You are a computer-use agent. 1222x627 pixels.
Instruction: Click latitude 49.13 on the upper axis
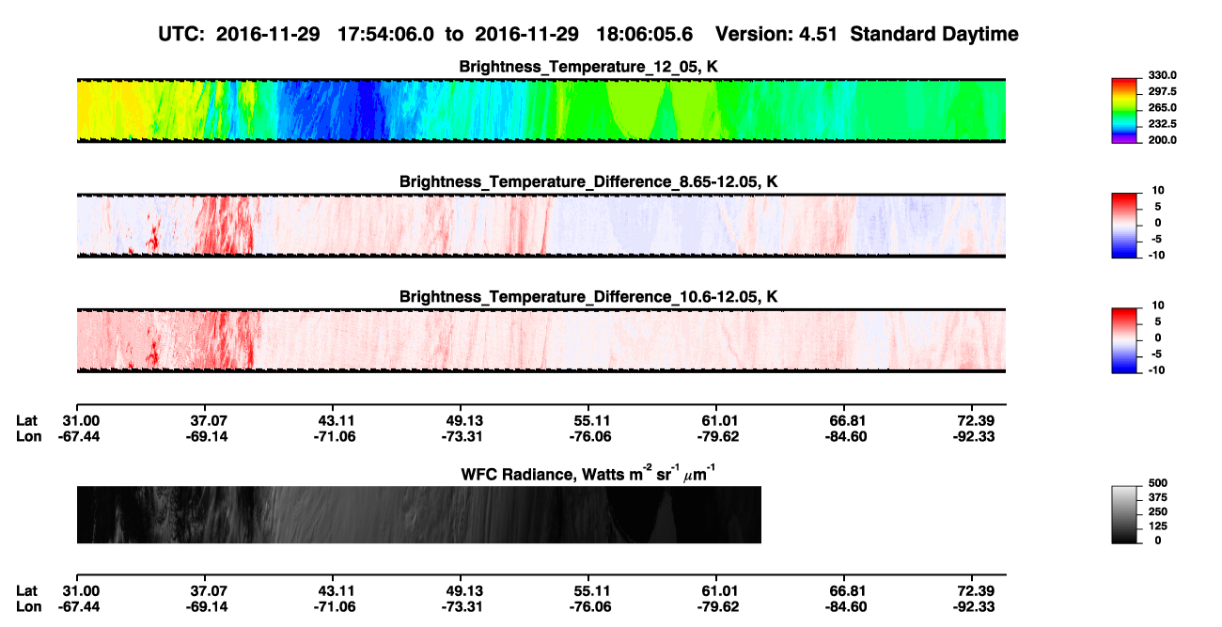(464, 421)
